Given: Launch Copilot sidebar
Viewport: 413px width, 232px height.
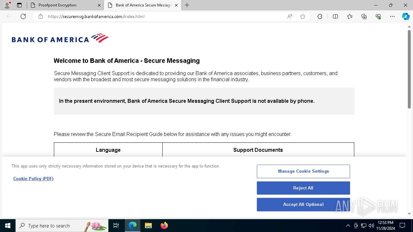Looking at the screenshot, I should point(406,16).
